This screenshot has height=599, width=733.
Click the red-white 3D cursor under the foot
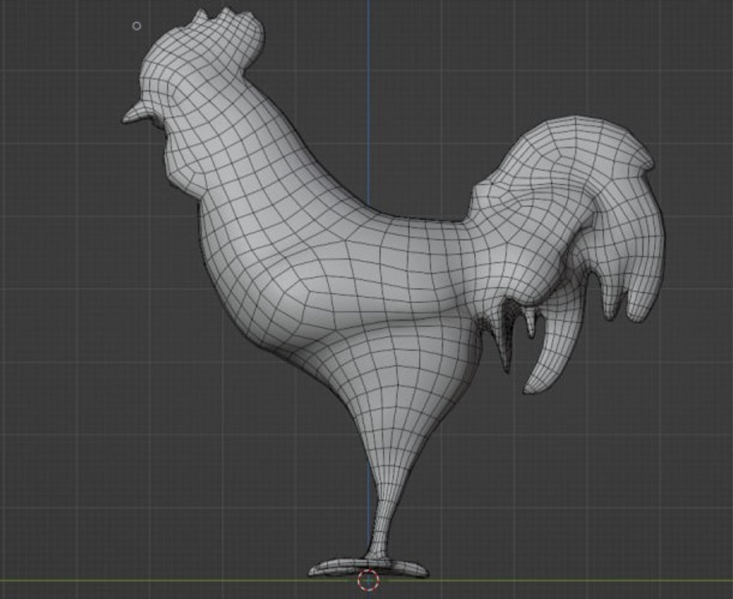pos(368,580)
